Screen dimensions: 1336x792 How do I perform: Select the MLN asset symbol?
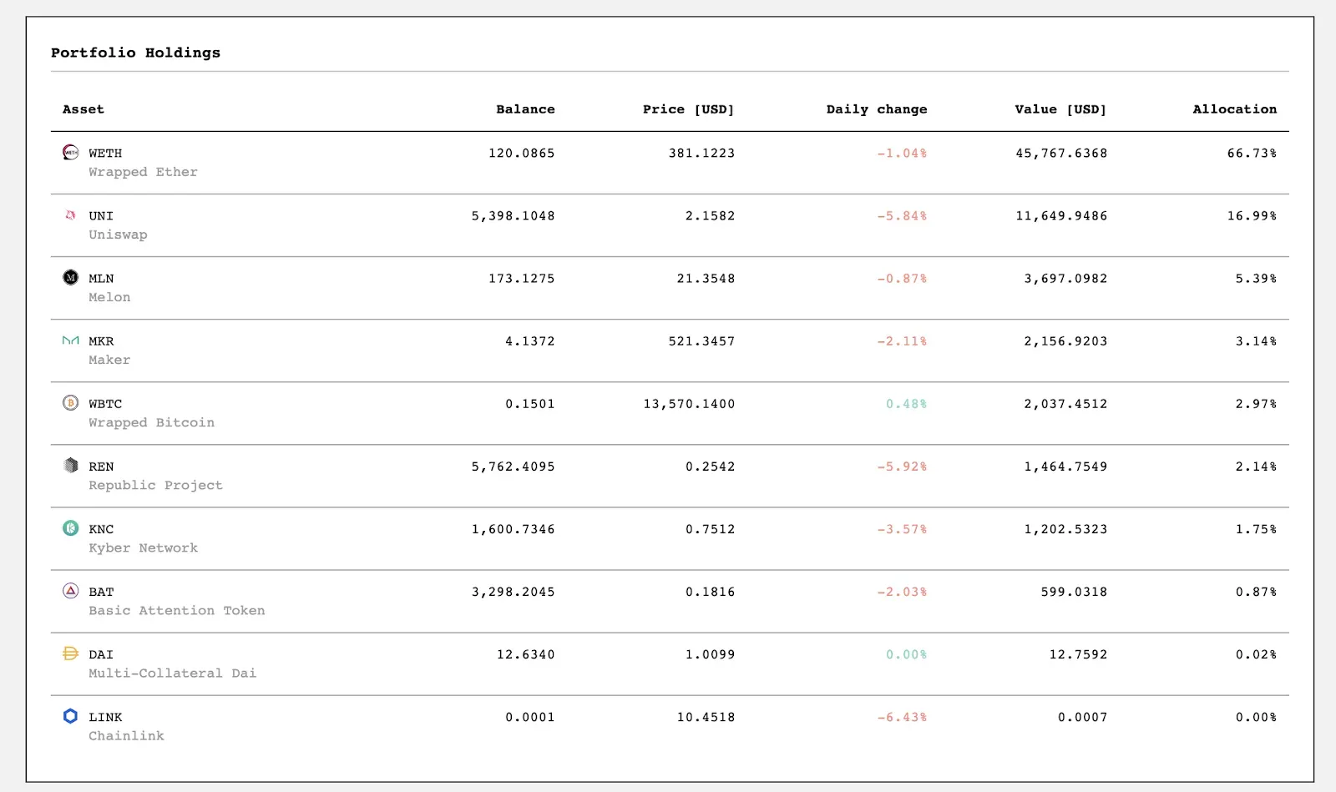point(101,279)
